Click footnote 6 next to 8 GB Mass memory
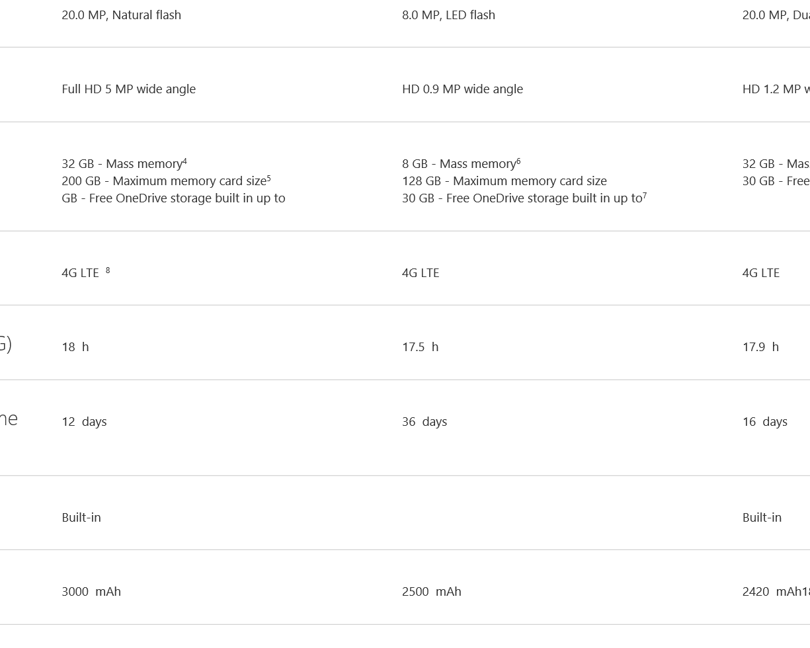 pos(518,161)
